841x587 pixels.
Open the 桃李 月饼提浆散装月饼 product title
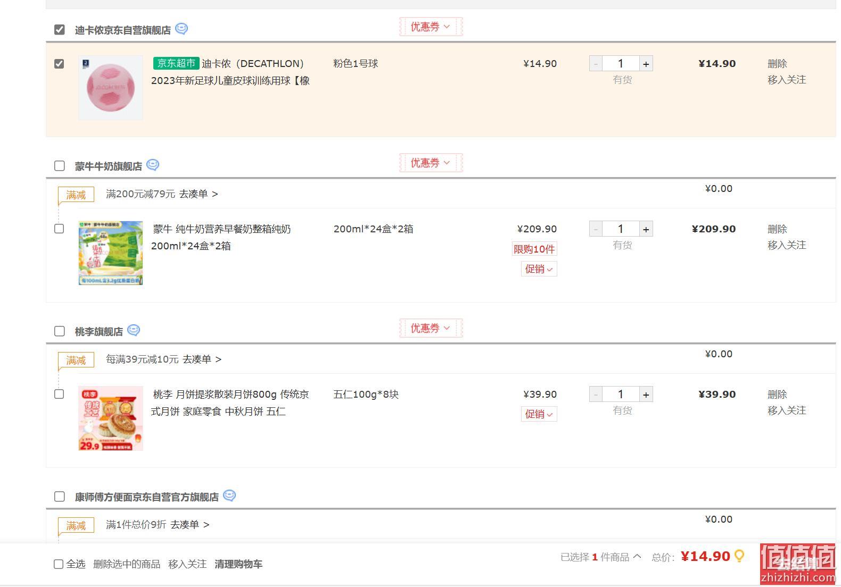pos(230,403)
